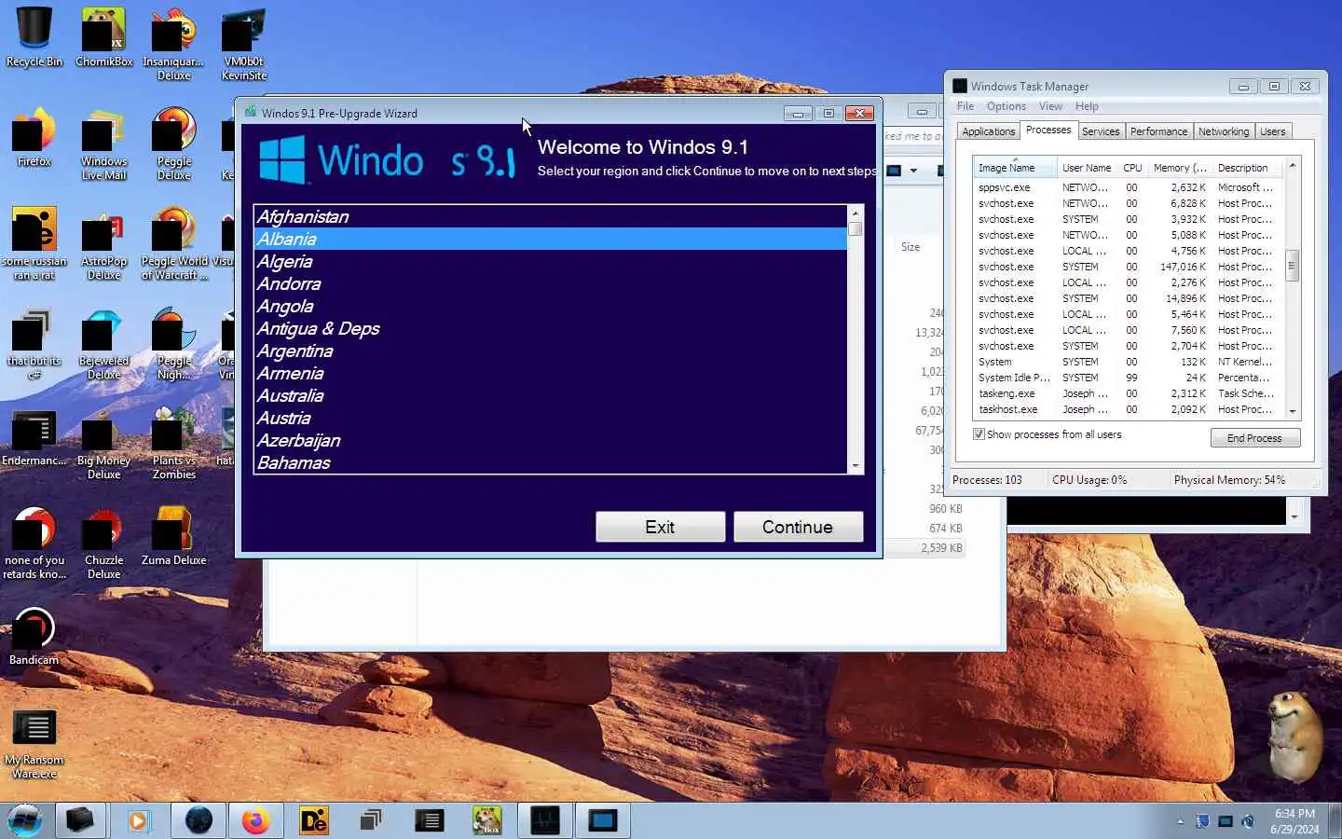Click the process list scrollbar thumb
The height and width of the screenshot is (839, 1342).
1292,266
